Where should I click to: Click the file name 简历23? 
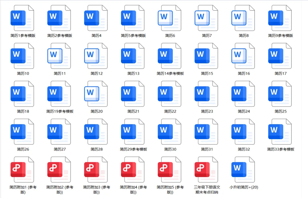[x=207, y=112]
